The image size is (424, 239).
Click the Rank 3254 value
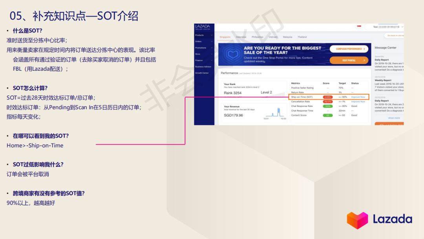232,93
